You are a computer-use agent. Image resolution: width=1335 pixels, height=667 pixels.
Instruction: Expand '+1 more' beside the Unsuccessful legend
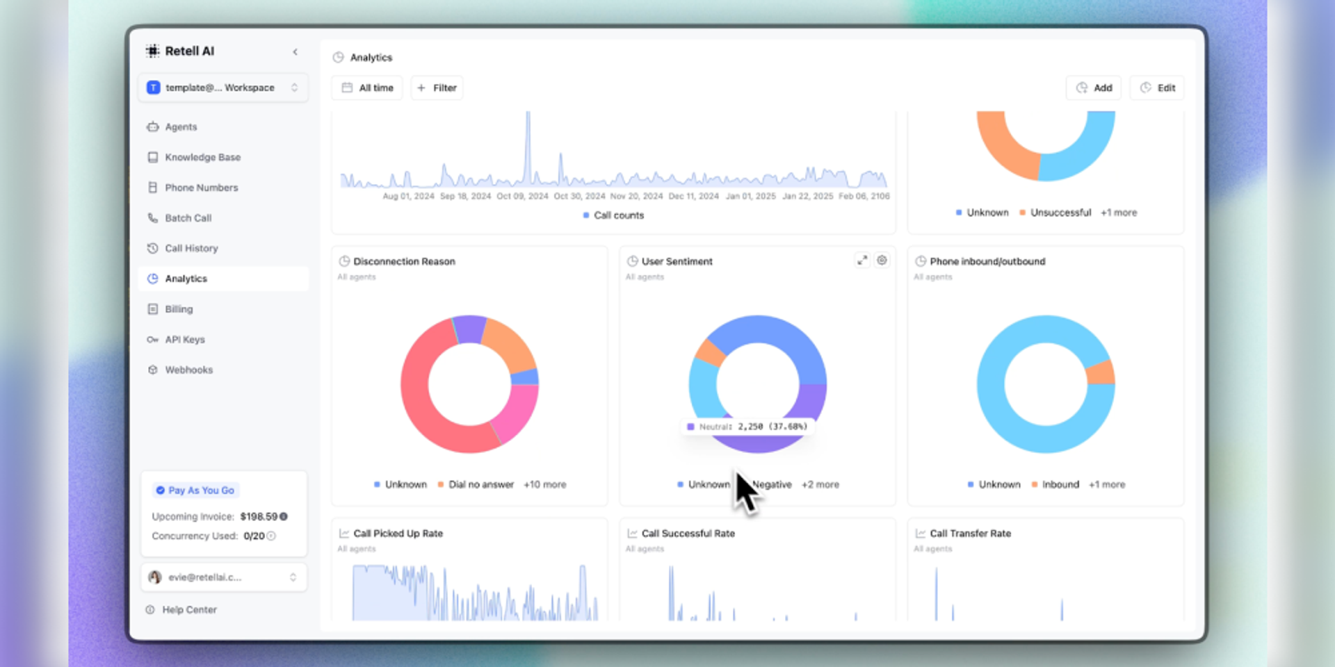[x=1119, y=213]
